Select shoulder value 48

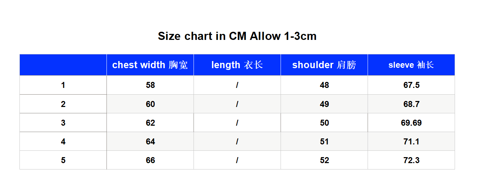[324, 85]
